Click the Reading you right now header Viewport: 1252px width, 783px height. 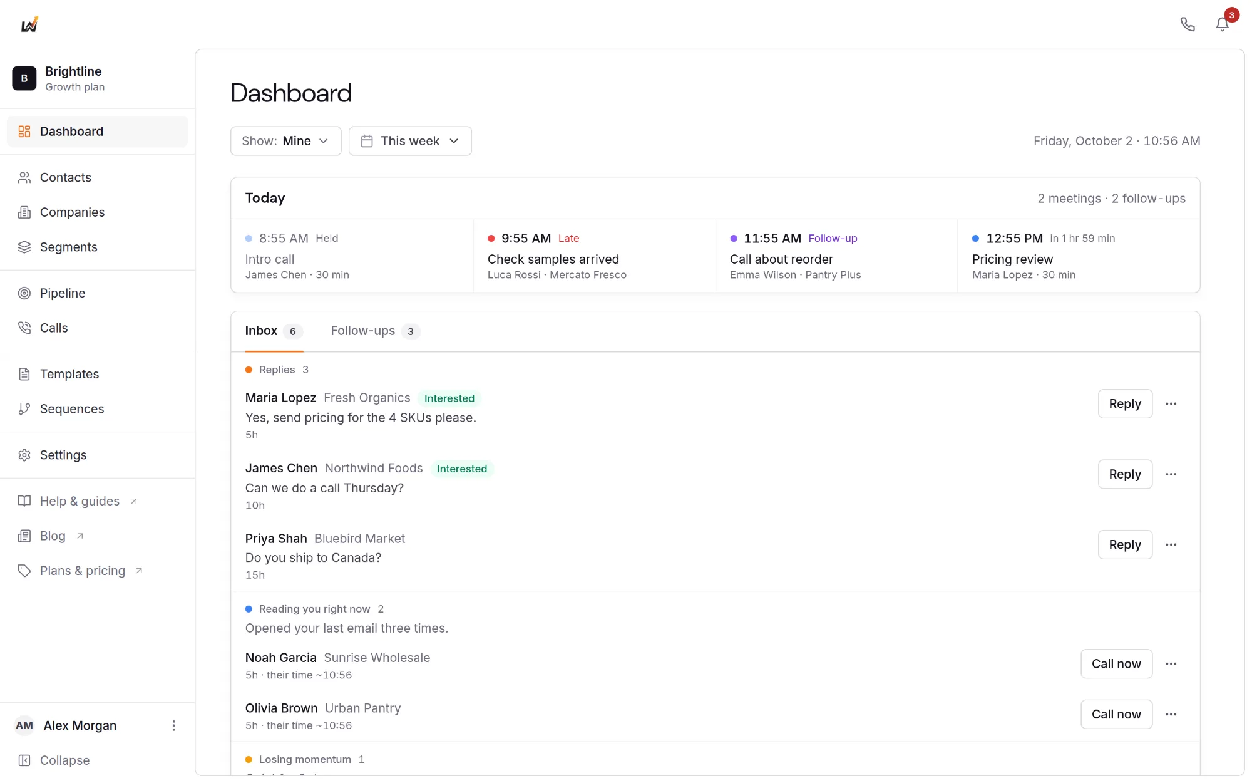[x=315, y=609]
